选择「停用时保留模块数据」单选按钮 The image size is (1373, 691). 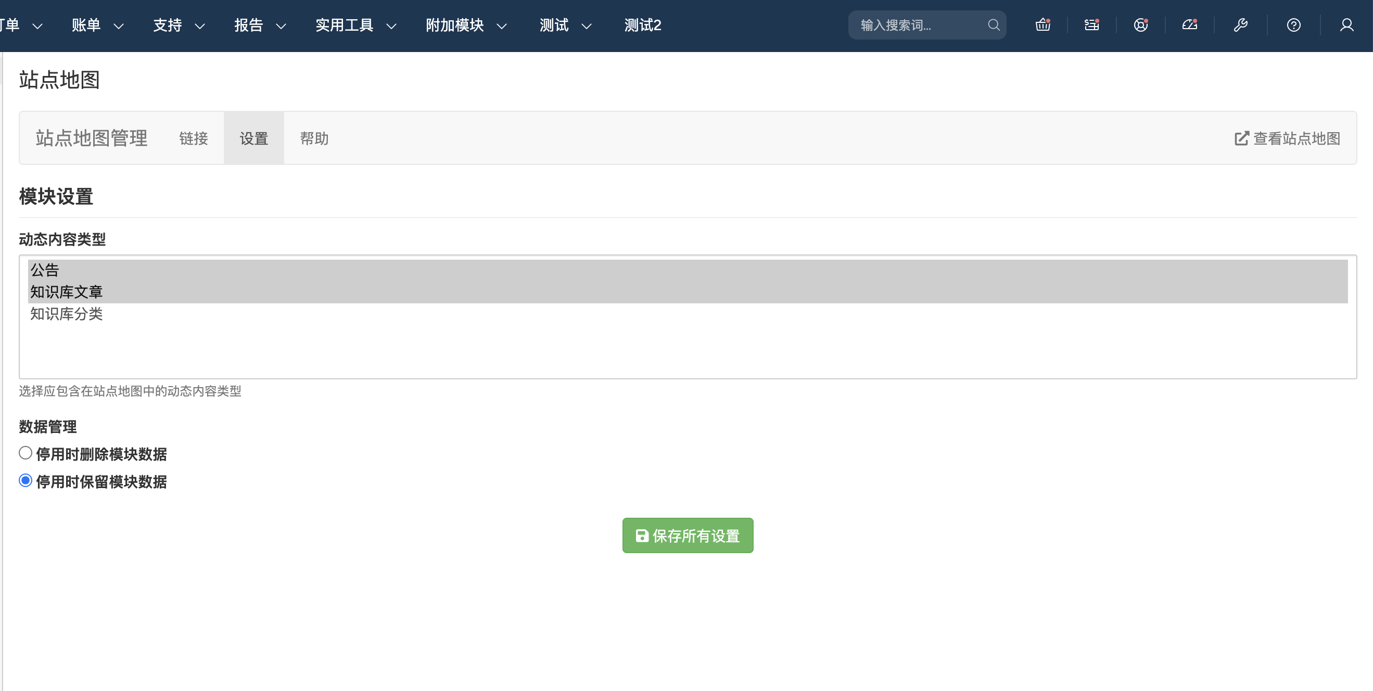coord(24,481)
